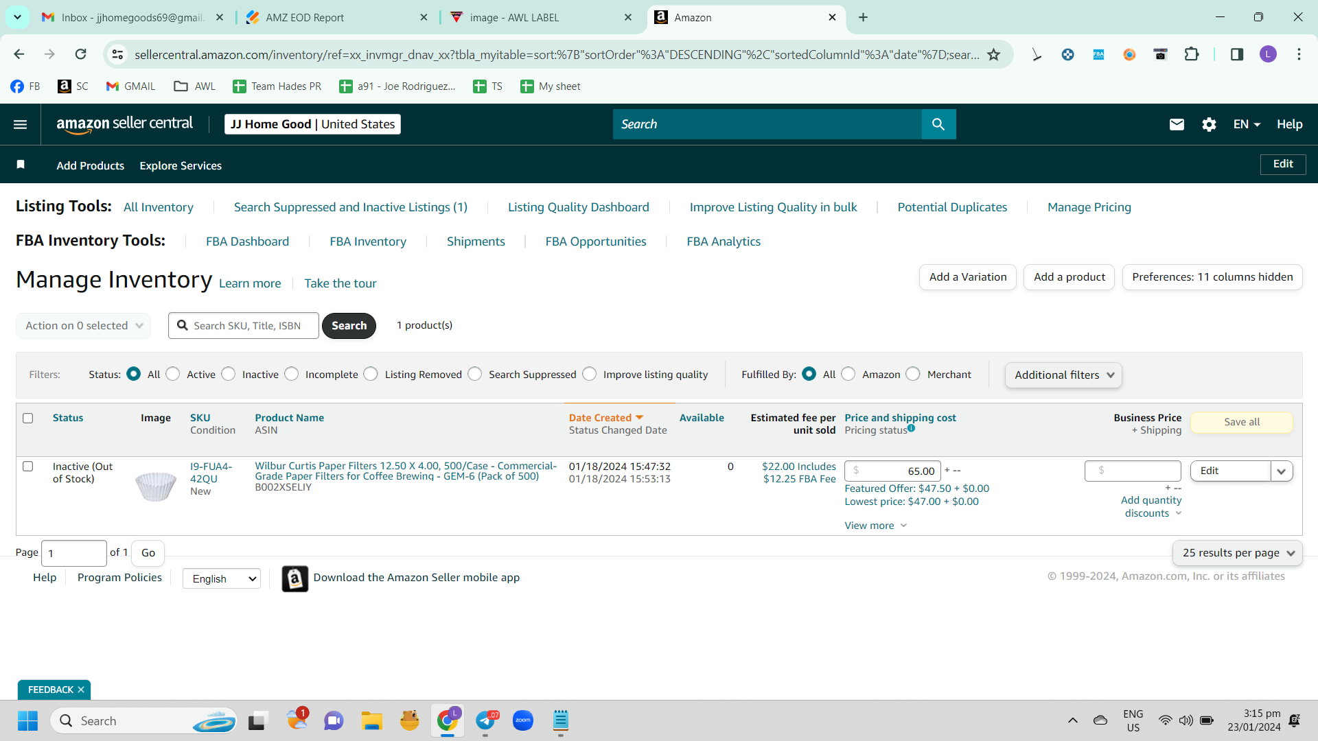Open Notepad from the taskbar

[561, 720]
